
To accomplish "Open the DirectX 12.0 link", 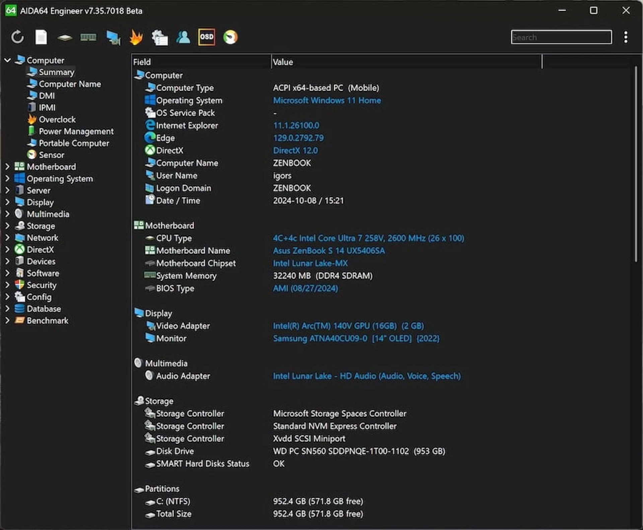I will tap(295, 150).
